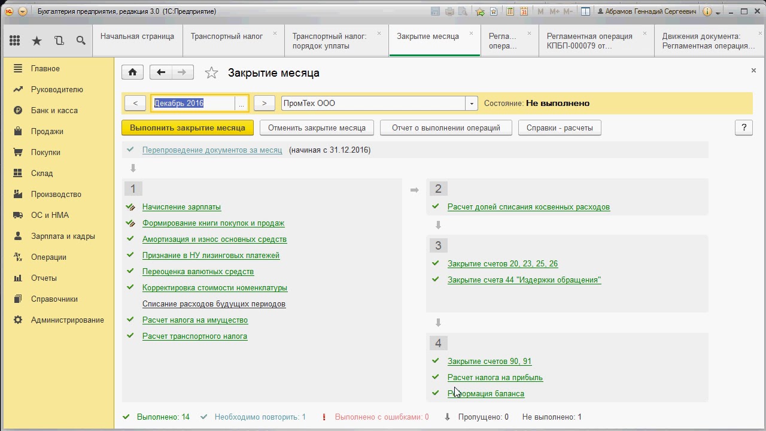Open Перепроведение документов за месяц link

click(212, 150)
